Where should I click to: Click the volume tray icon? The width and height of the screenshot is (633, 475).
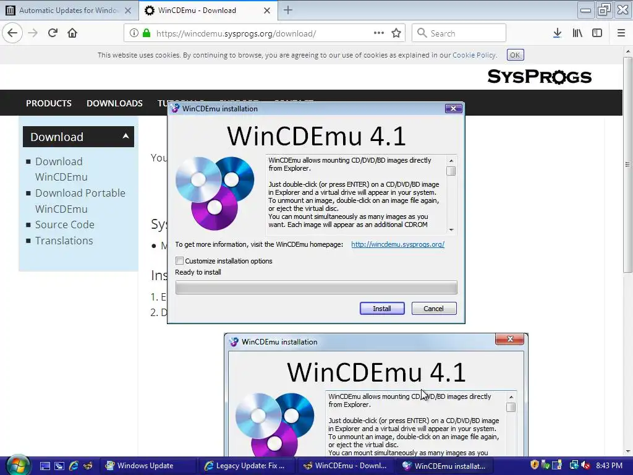[x=585, y=466]
